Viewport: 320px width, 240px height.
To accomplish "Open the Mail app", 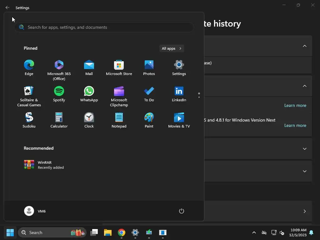I will click(89, 68).
